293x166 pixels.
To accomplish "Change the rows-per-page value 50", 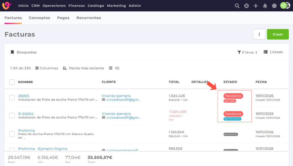I will (x=114, y=68).
